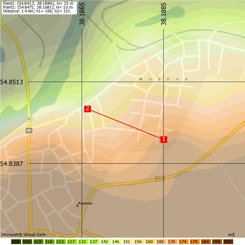Image resolution: width=245 pixels, height=245 pixels.
Task: Click the 54.8513 latitude label
Action: [x=11, y=82]
